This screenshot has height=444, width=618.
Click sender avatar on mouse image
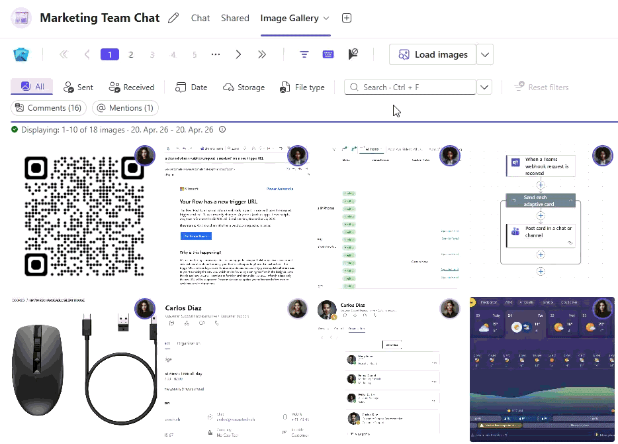click(x=145, y=309)
